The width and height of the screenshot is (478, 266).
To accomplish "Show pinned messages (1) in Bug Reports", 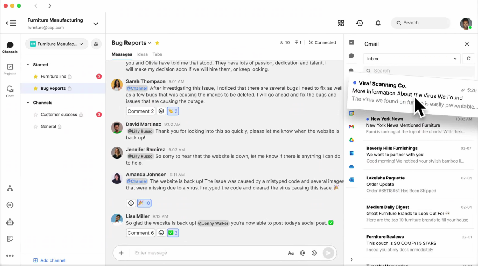I will 298,42.
